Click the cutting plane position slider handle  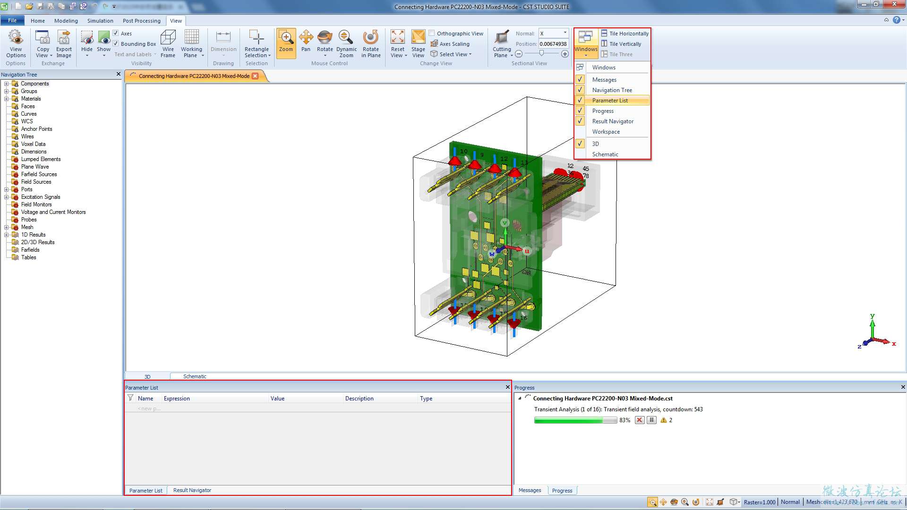pyautogui.click(x=541, y=53)
